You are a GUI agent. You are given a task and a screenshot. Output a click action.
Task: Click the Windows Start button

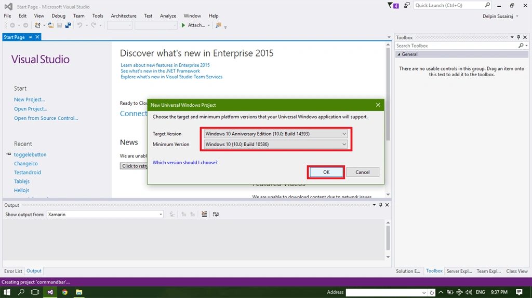7,292
